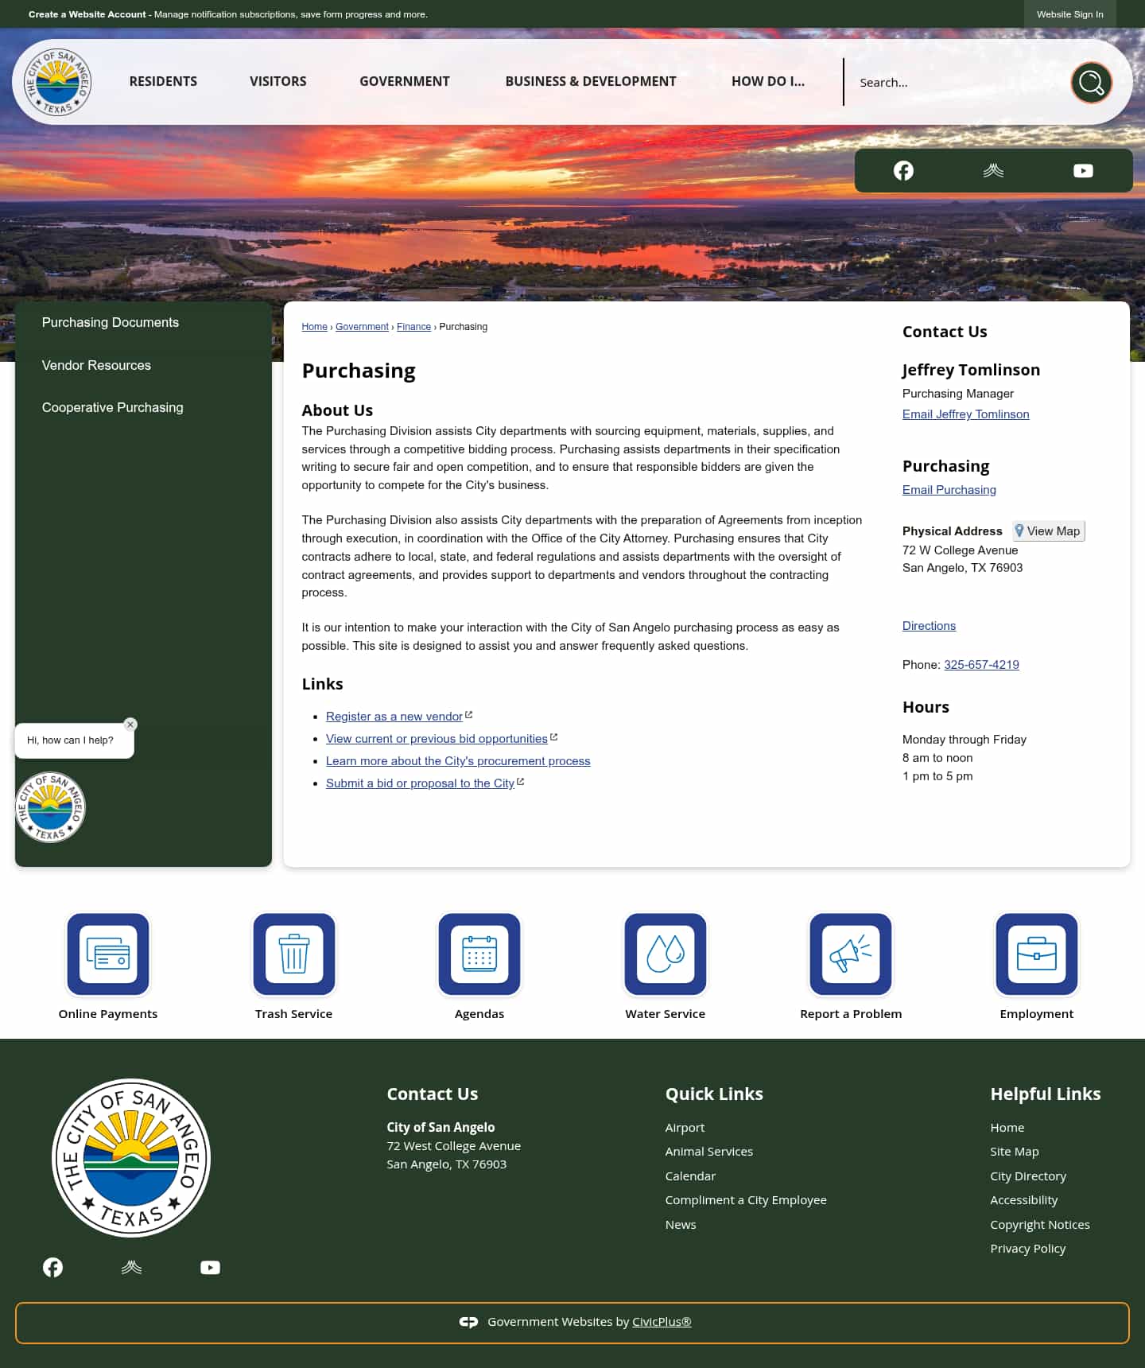Open the Government menu

click(x=404, y=81)
